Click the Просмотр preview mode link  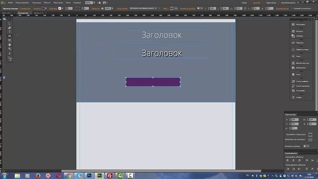pyautogui.click(x=271, y=2)
